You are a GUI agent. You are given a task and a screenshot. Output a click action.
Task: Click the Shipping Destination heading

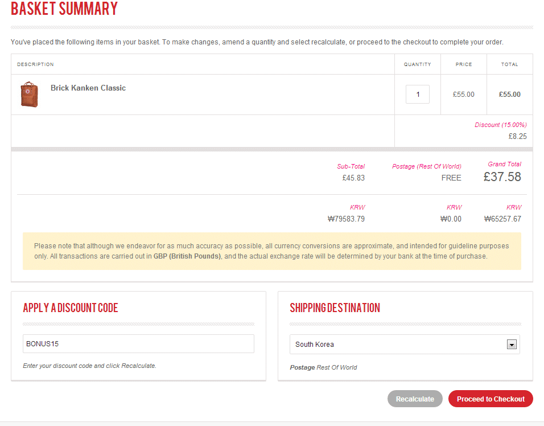click(335, 308)
